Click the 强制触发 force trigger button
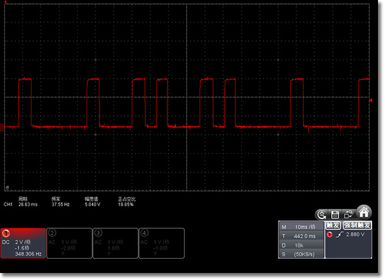The image size is (385, 280). [358, 226]
